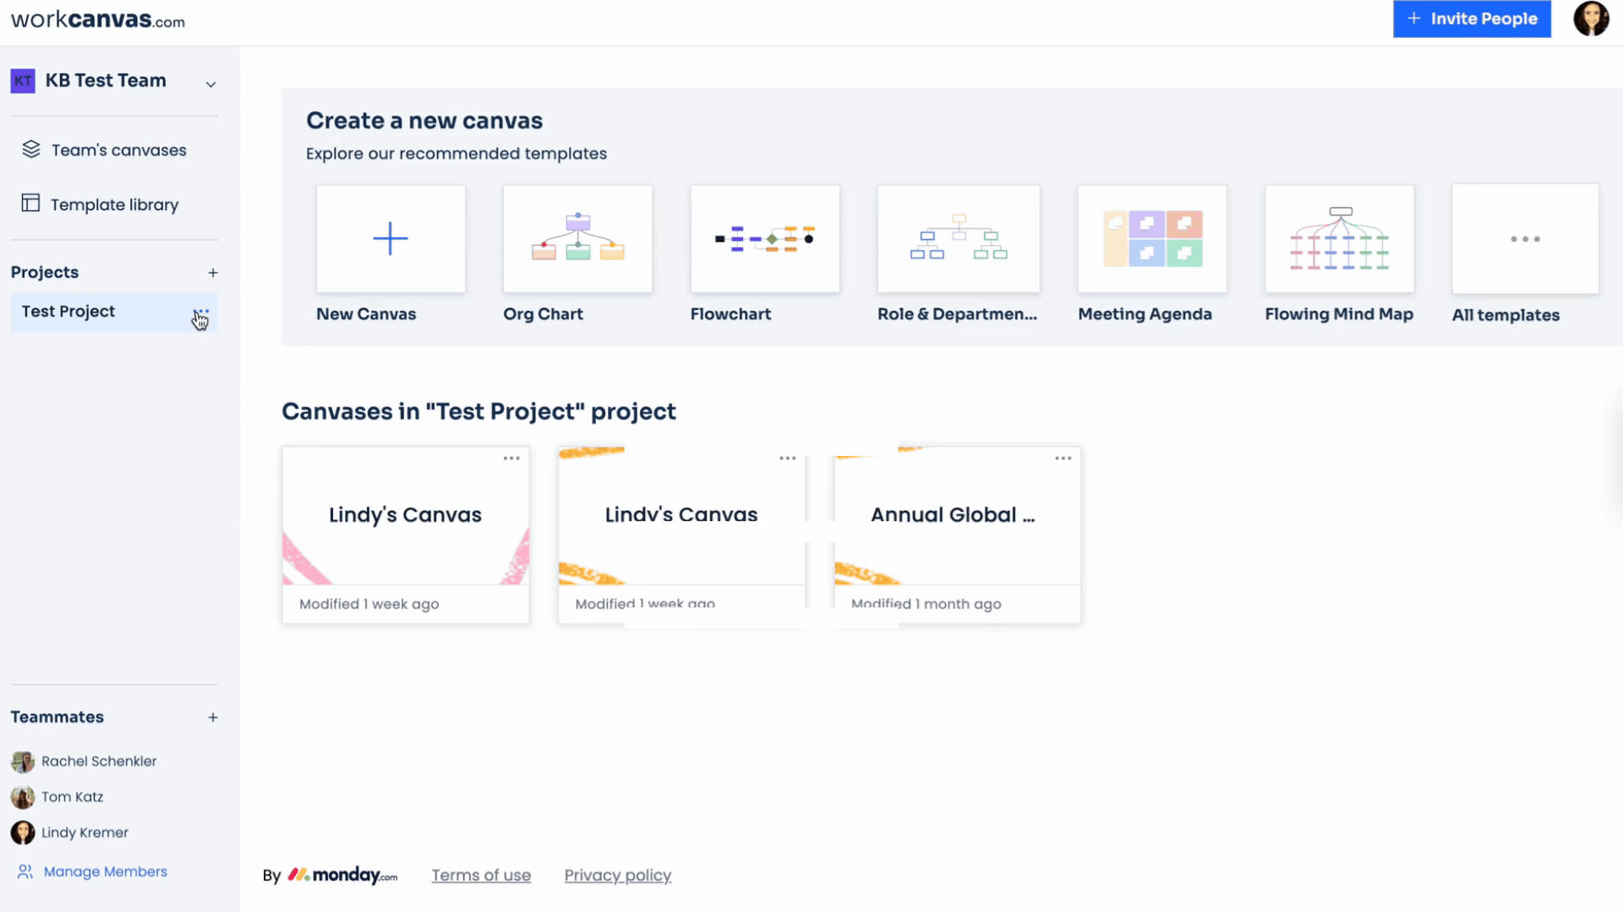Open options menu on Annual Global canvas
1623x912 pixels.
pos(1063,458)
